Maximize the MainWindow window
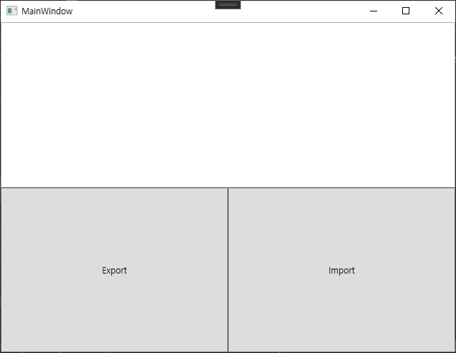 [406, 11]
